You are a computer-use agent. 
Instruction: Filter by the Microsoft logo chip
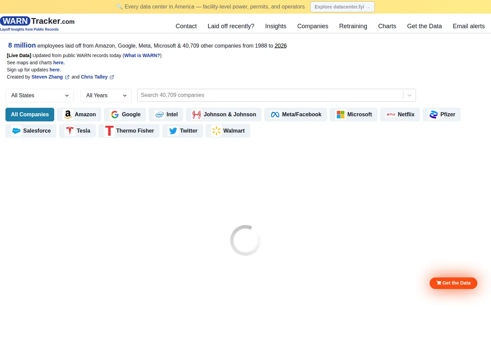tap(354, 115)
